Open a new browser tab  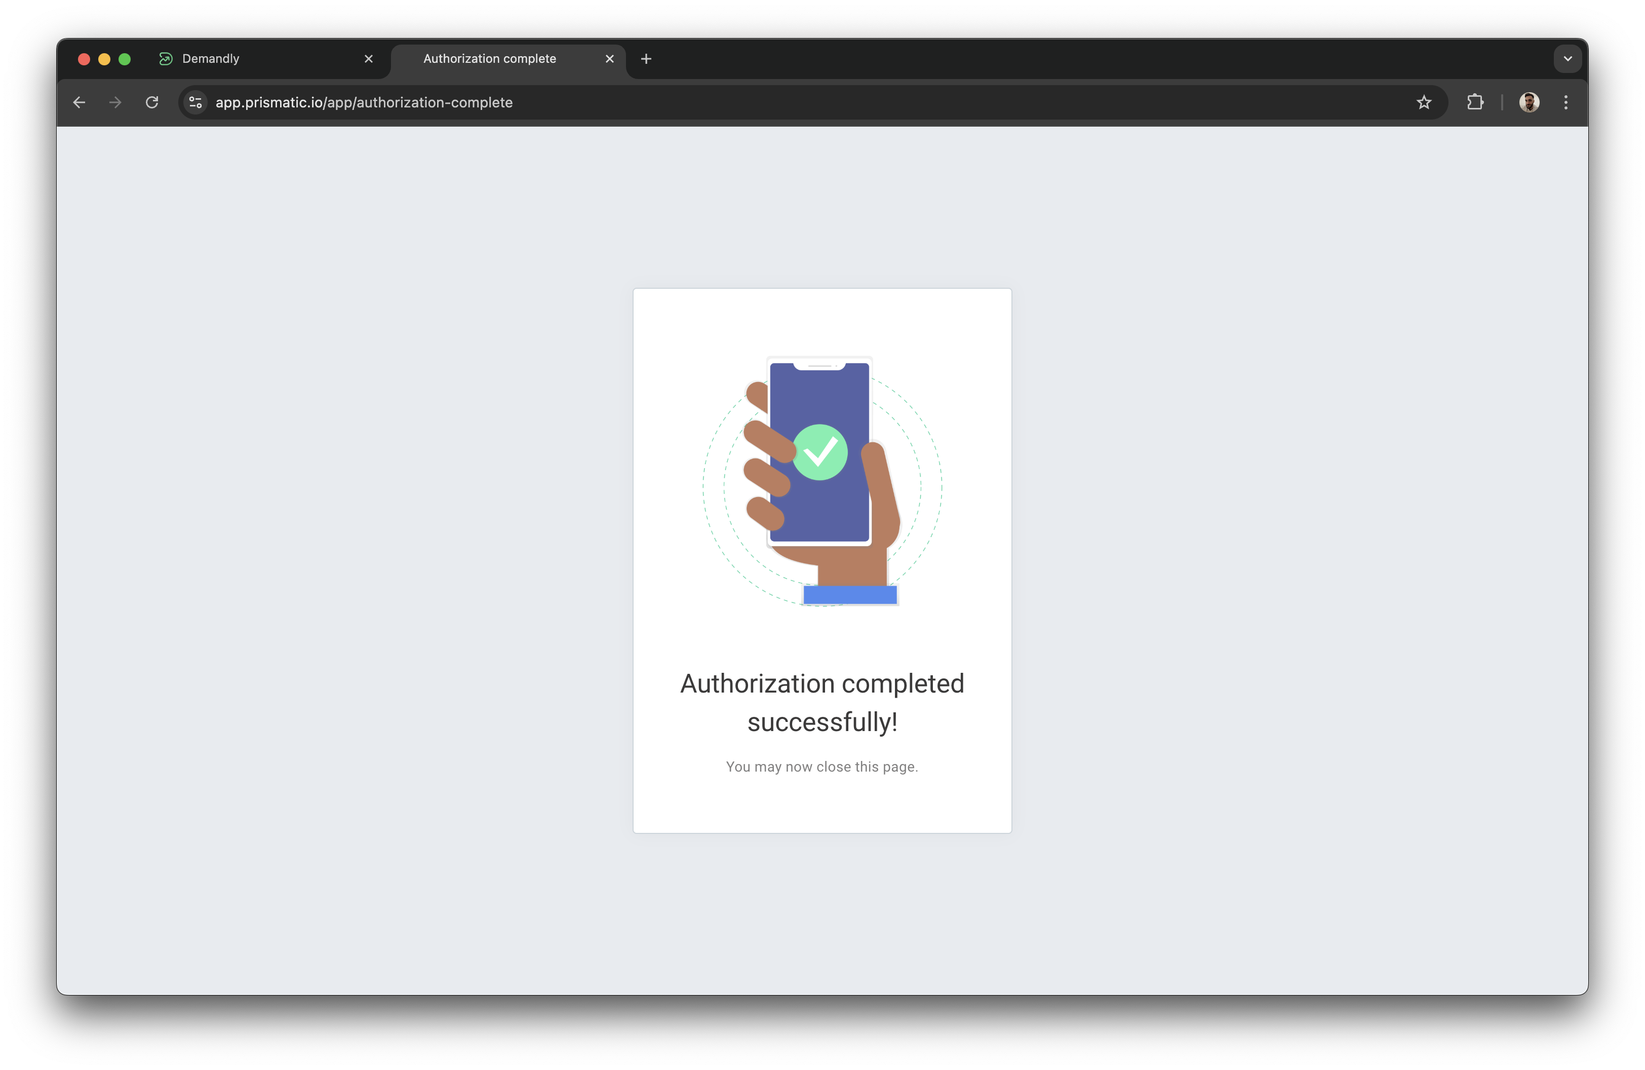tap(646, 59)
